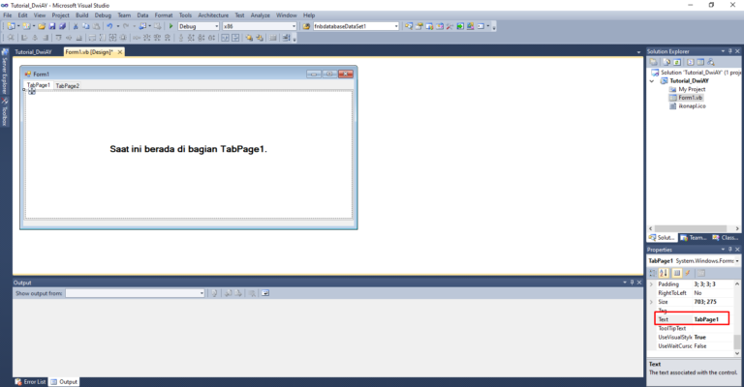Open the Solution Explorer window options arrow
Screen dimensions: 744x387
(723, 51)
